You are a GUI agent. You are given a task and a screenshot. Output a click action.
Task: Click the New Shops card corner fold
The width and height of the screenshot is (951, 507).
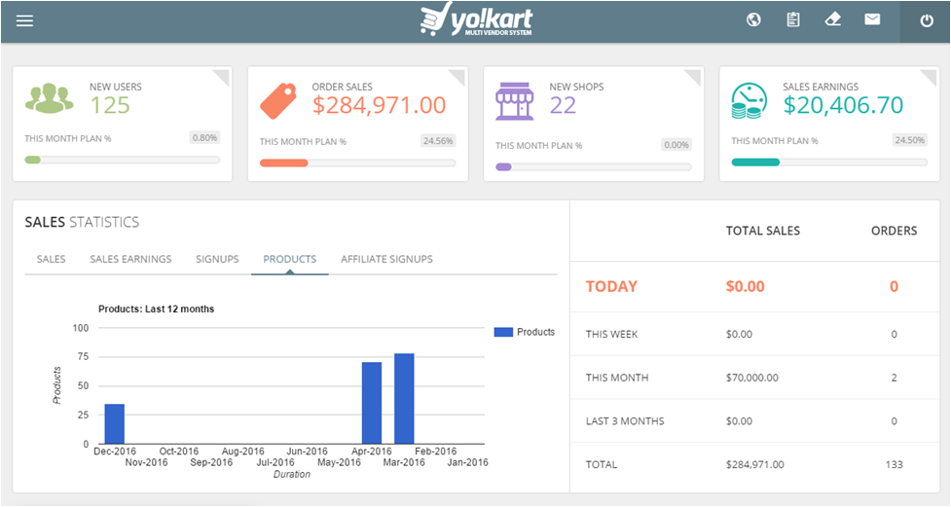click(x=694, y=77)
